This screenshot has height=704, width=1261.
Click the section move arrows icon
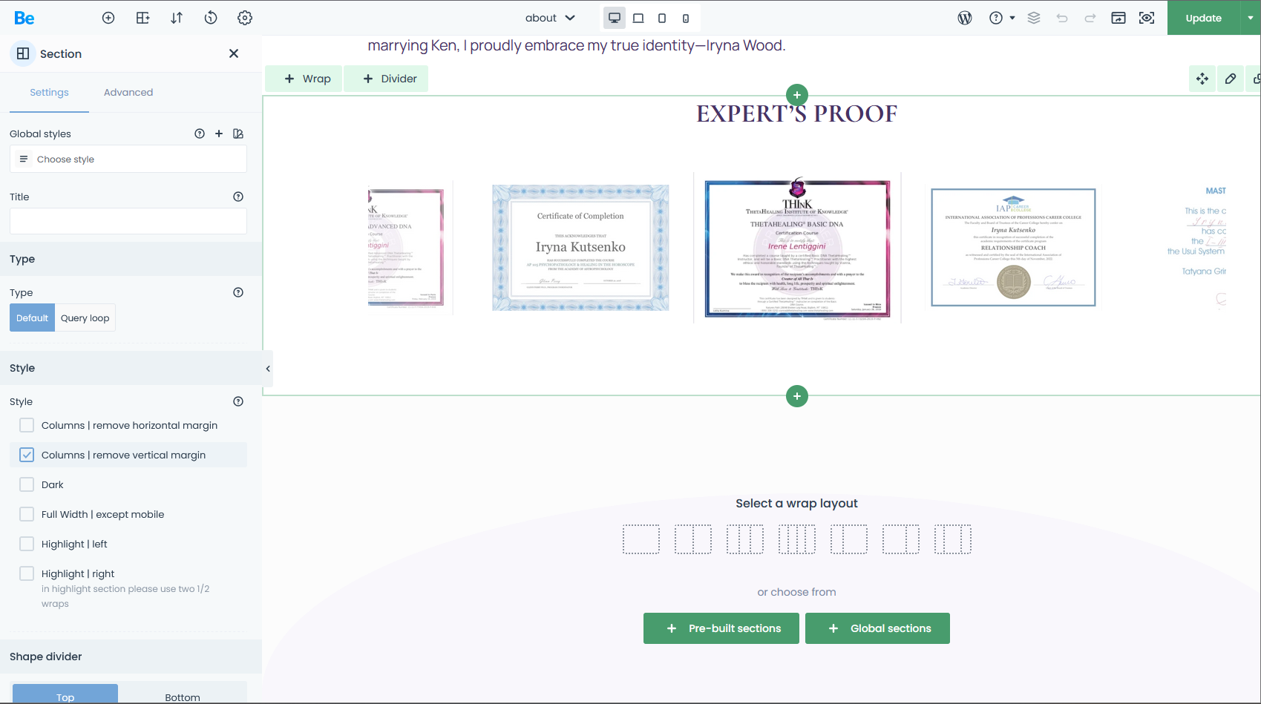(x=1202, y=79)
